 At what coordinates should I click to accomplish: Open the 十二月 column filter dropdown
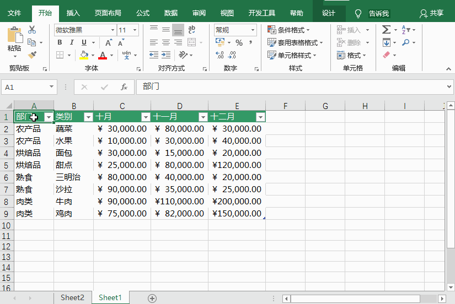(x=260, y=117)
